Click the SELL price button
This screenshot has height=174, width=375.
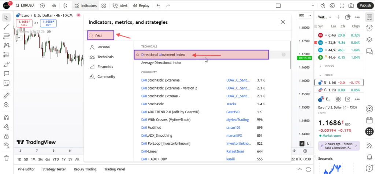pos(24,23)
